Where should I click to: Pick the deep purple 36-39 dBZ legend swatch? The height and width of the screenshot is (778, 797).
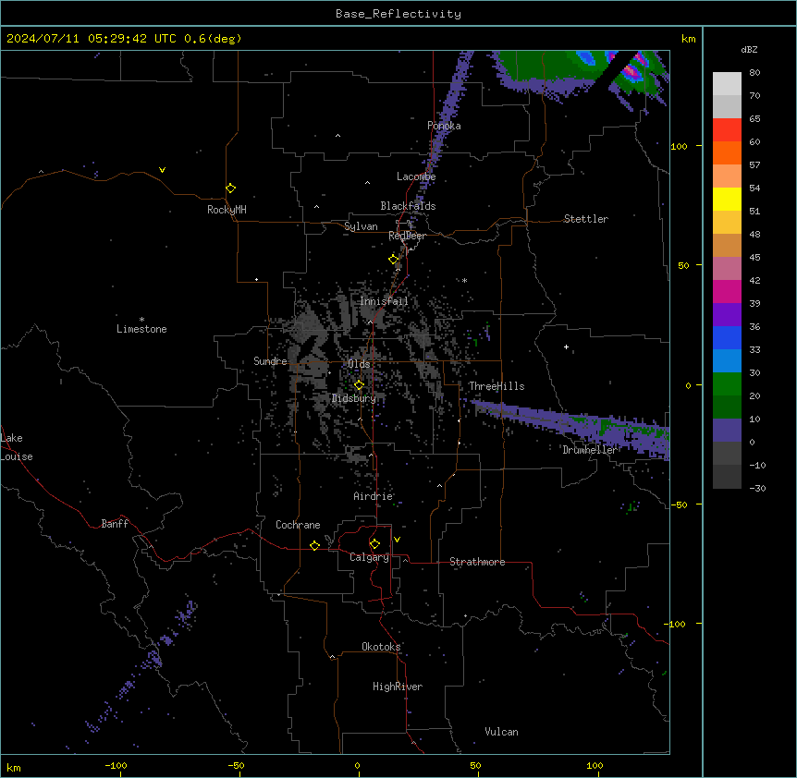pyautogui.click(x=727, y=315)
